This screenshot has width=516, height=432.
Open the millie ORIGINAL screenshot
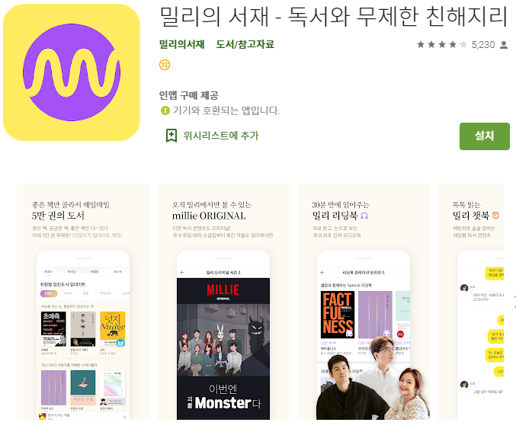click(223, 302)
